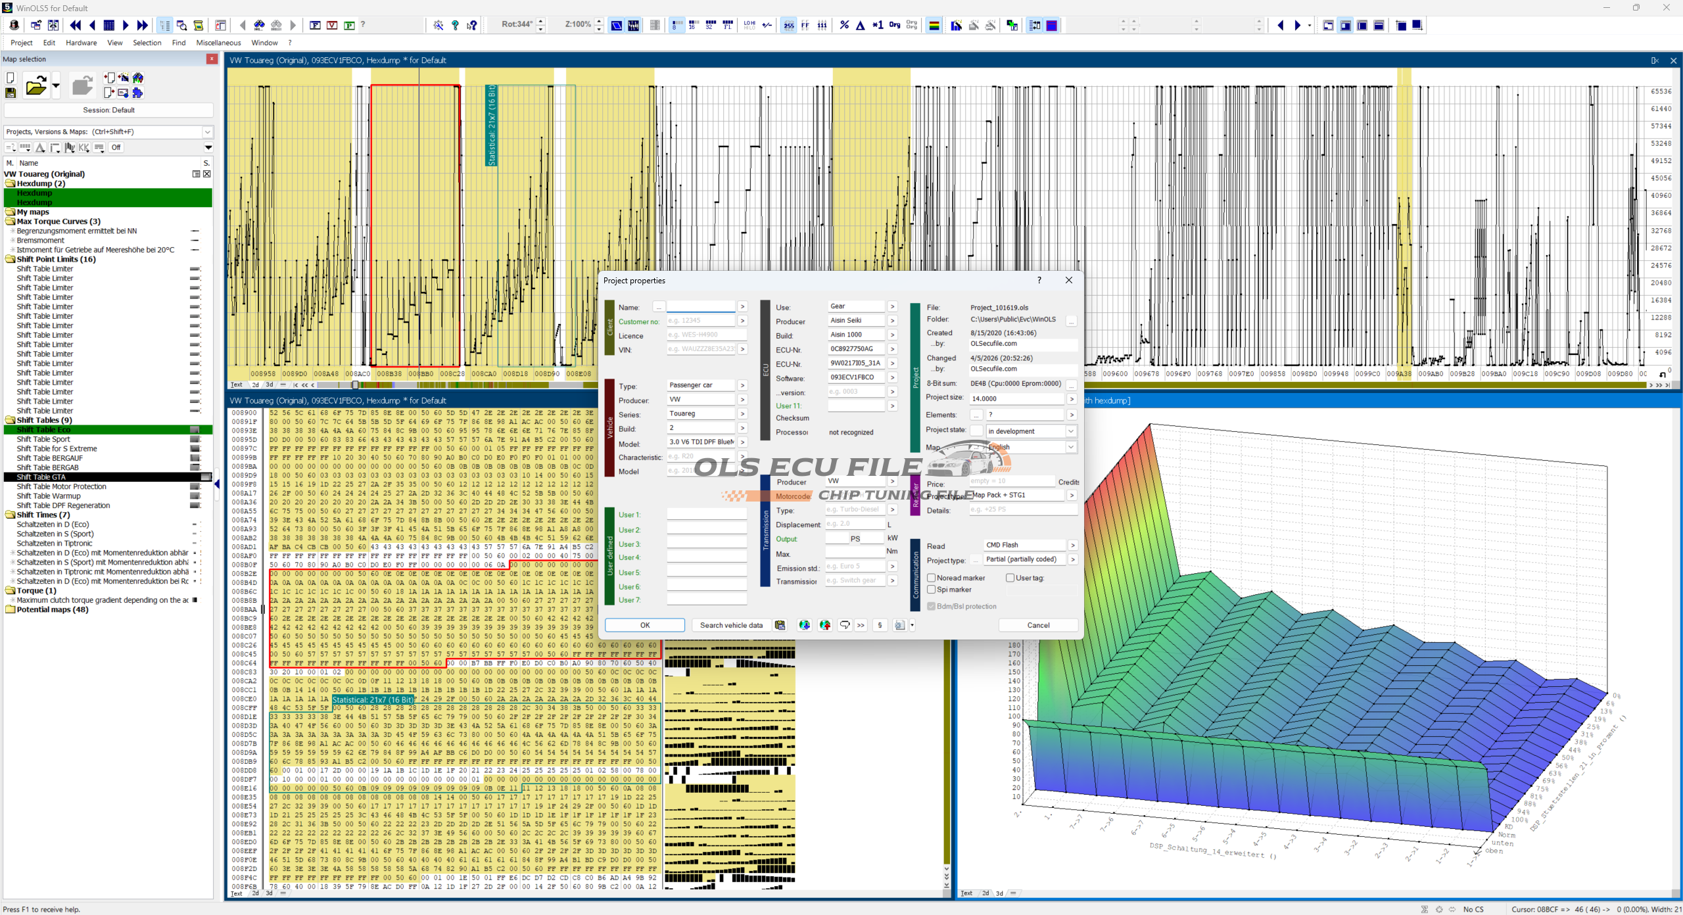Click the floppy disk save icon
Viewport: 1683px width, 915px height.
click(x=11, y=93)
